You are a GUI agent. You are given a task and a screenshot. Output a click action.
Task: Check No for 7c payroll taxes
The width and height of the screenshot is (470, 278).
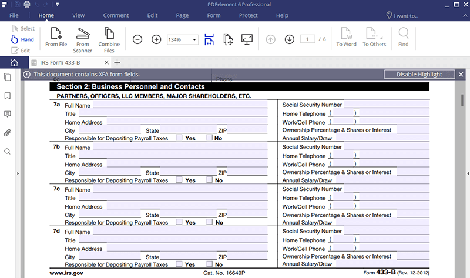(209, 222)
